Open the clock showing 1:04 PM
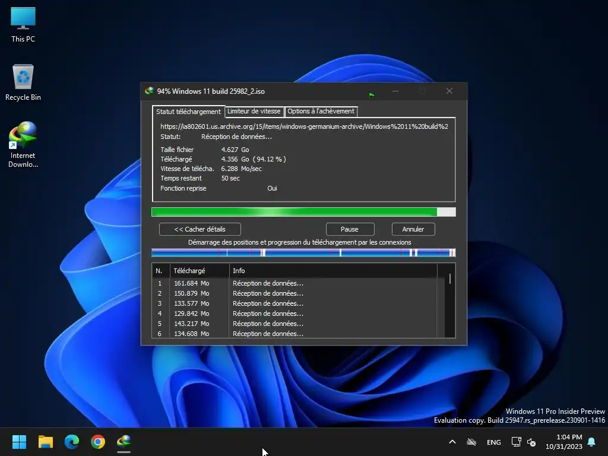The height and width of the screenshot is (456, 608). coord(564,442)
